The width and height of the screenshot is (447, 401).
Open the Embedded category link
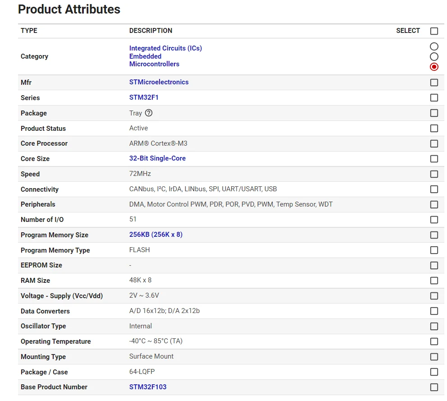pyautogui.click(x=145, y=56)
